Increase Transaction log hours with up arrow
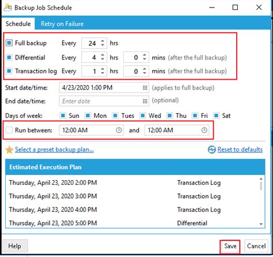273x257 pixels. (103, 69)
